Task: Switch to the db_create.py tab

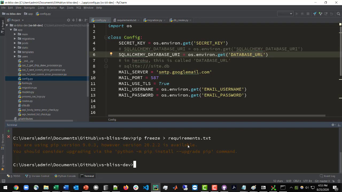Action: (181, 20)
